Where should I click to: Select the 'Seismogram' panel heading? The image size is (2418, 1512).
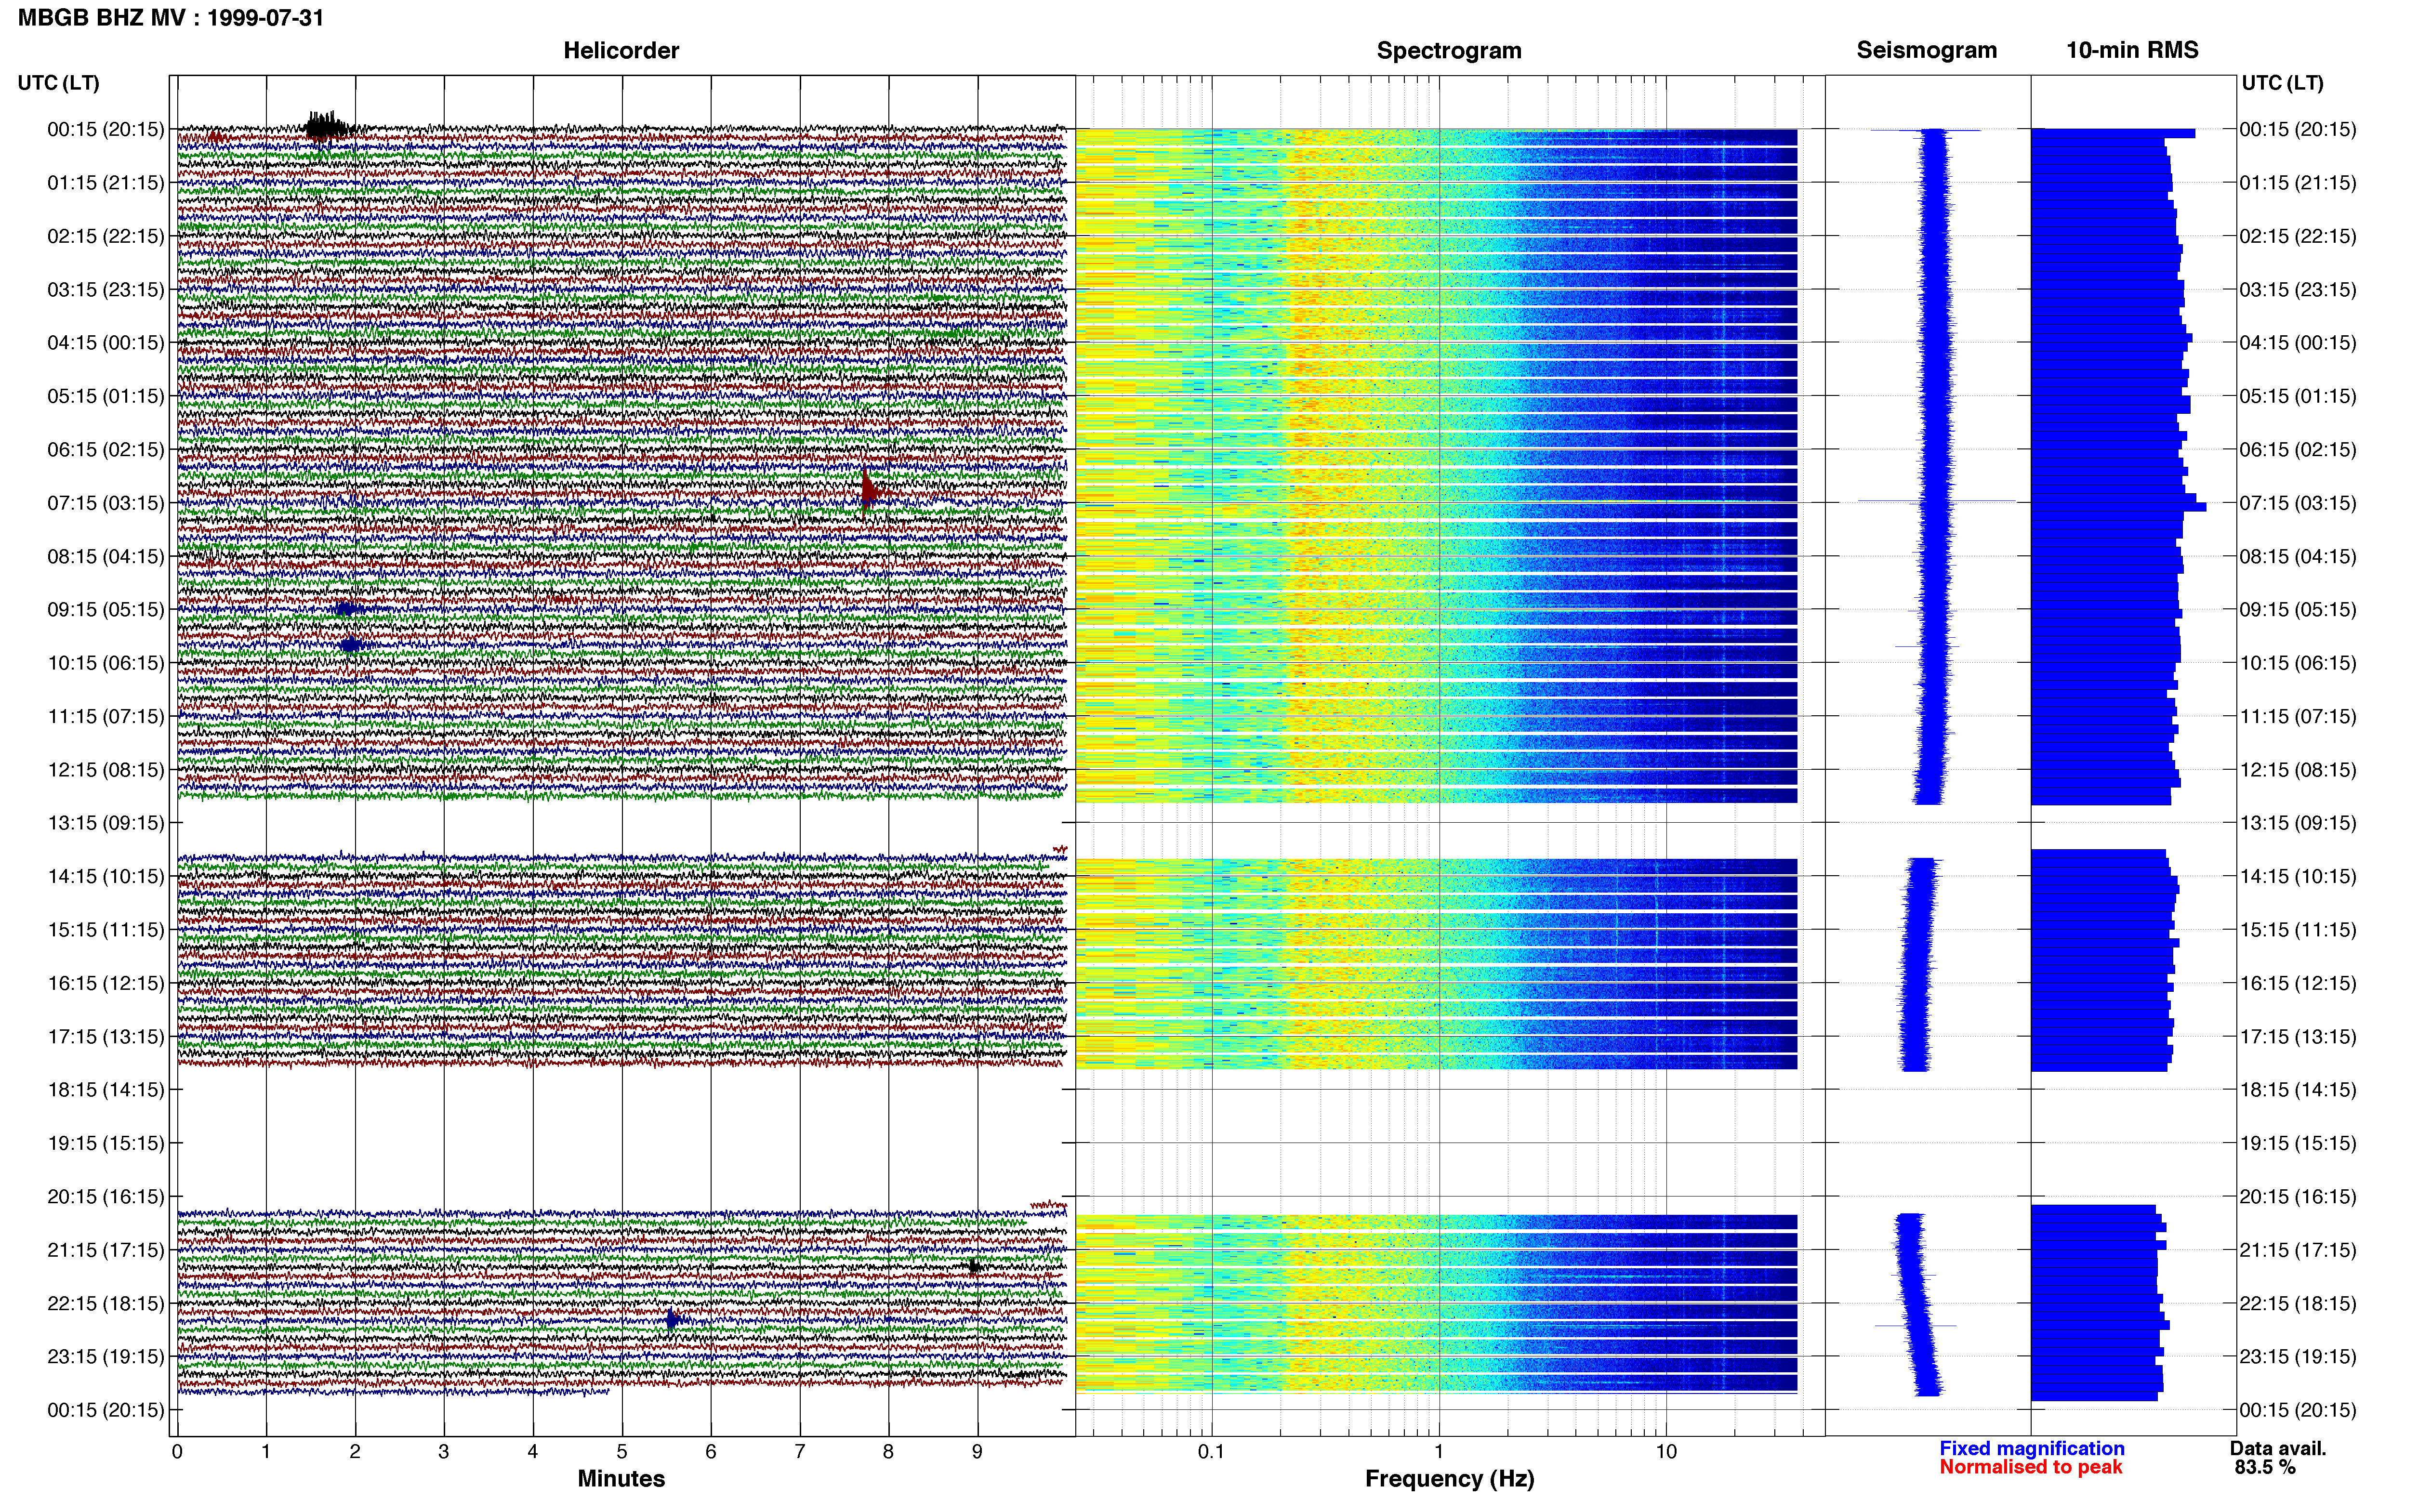[x=1926, y=50]
